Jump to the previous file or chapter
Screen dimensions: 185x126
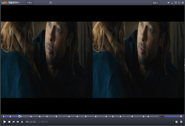click(x=14, y=122)
